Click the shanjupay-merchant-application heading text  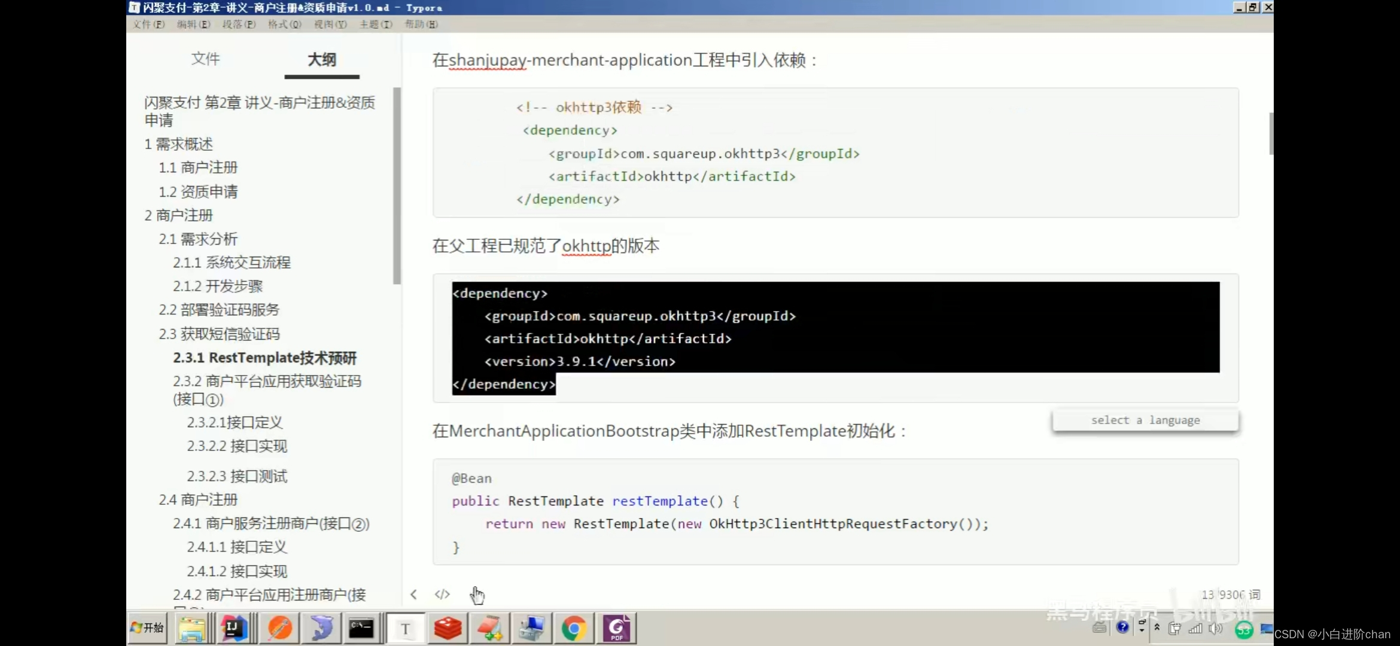(x=625, y=60)
